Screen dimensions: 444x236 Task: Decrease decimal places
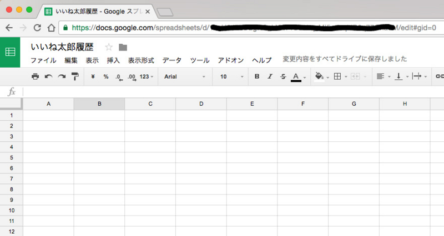119,77
